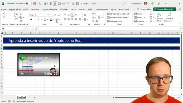Click the Cut scissors icon
This screenshot has width=183, height=103.
pyautogui.click(x=21, y=14)
